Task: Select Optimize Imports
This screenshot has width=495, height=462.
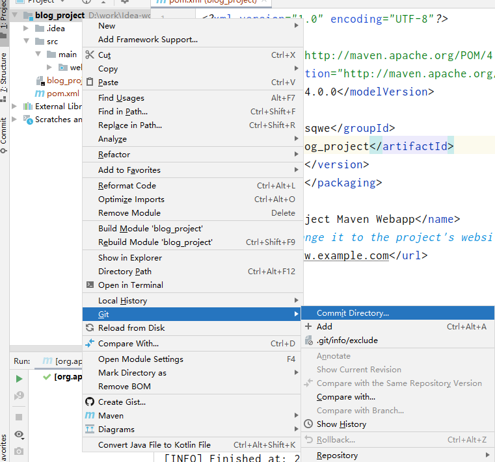Action: pos(193,199)
